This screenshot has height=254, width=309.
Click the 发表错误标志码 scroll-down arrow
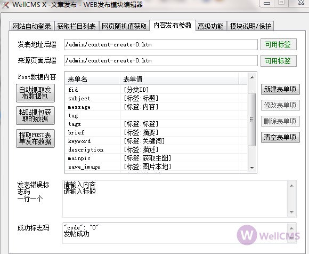(292, 212)
